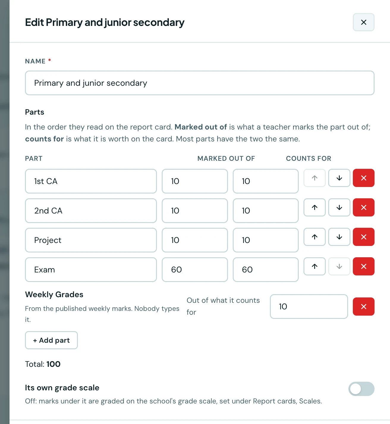
Task: Move the 2nd CA part down
Action: [339, 208]
